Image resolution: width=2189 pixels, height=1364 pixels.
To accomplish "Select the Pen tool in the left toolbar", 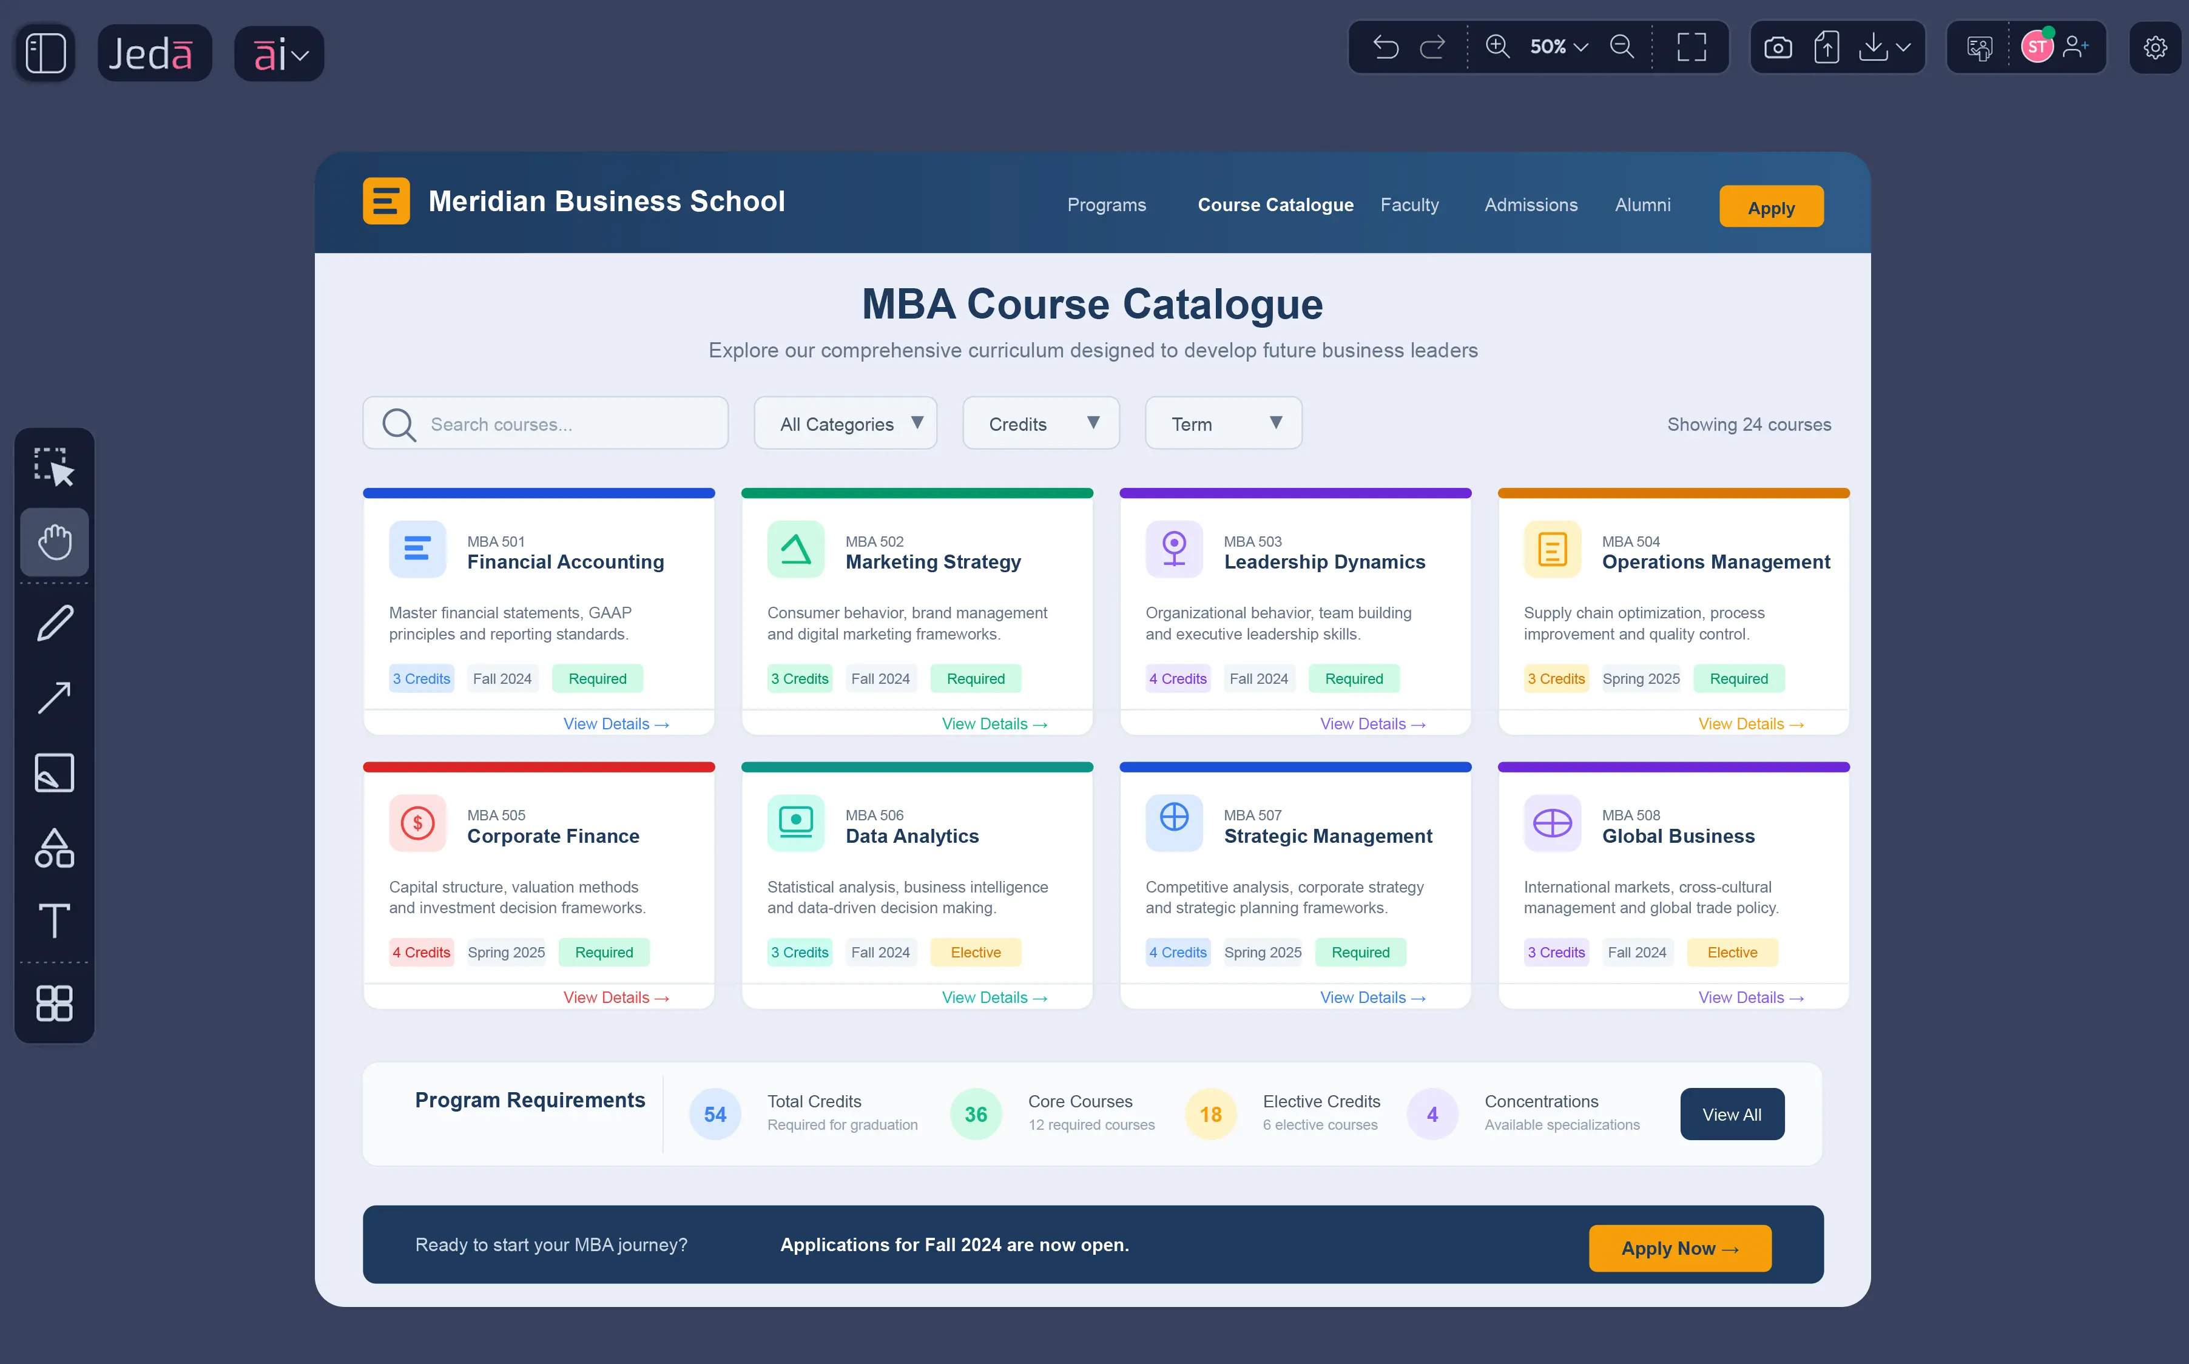I will [54, 623].
